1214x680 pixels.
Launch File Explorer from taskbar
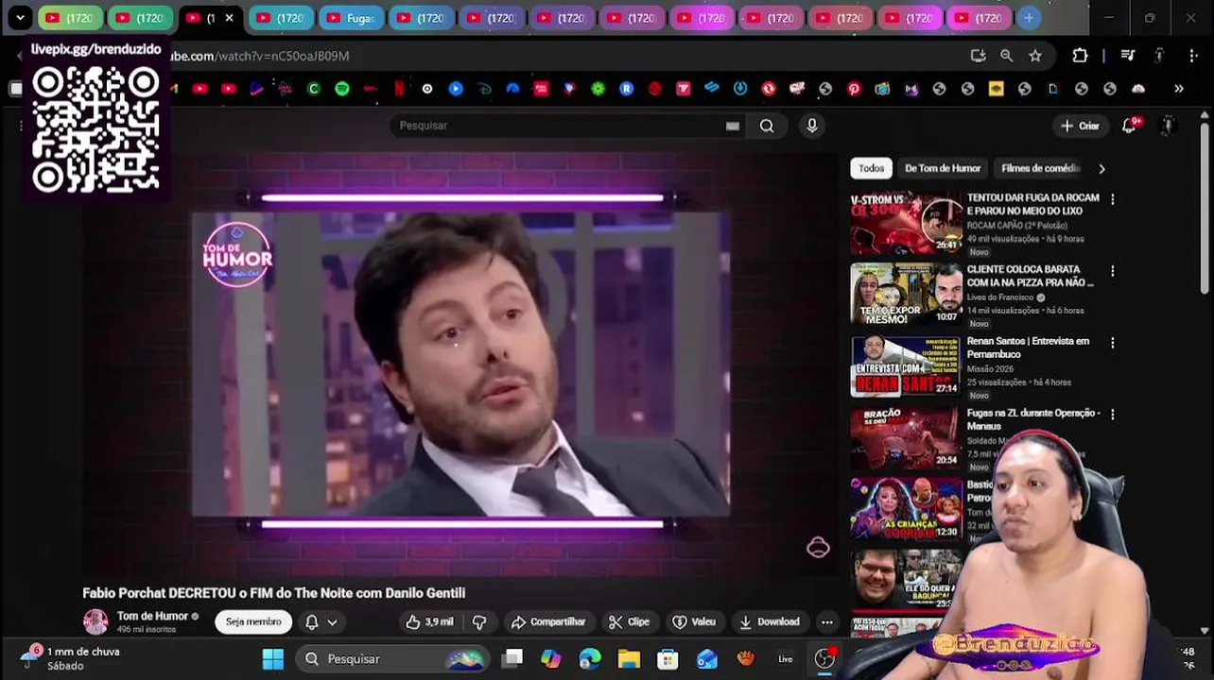629,658
